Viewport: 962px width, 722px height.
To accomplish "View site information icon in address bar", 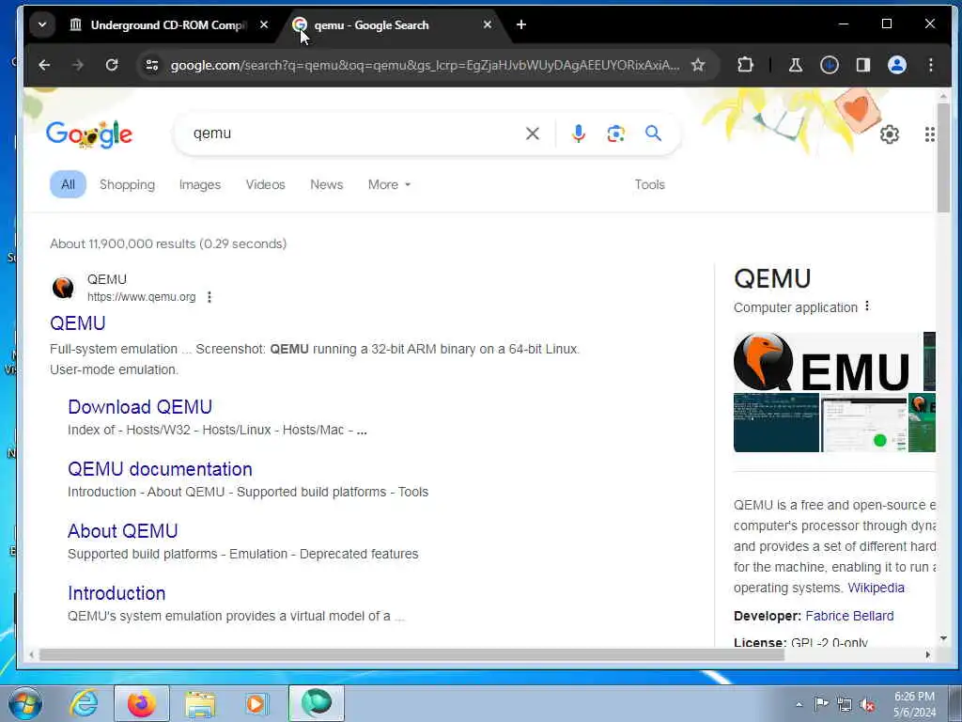I will point(151,65).
